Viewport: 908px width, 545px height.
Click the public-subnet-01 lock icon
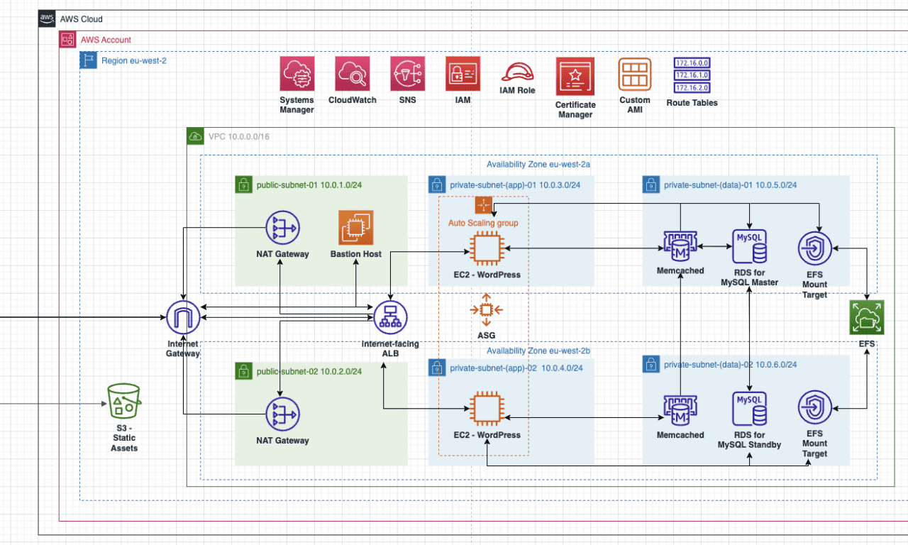(243, 185)
